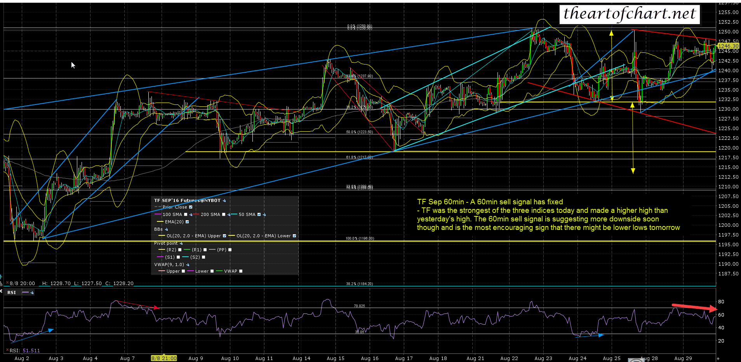Viewport: 741px width, 362px height.
Task: Close the RSI sub-panel with the X
Action: click(2, 291)
